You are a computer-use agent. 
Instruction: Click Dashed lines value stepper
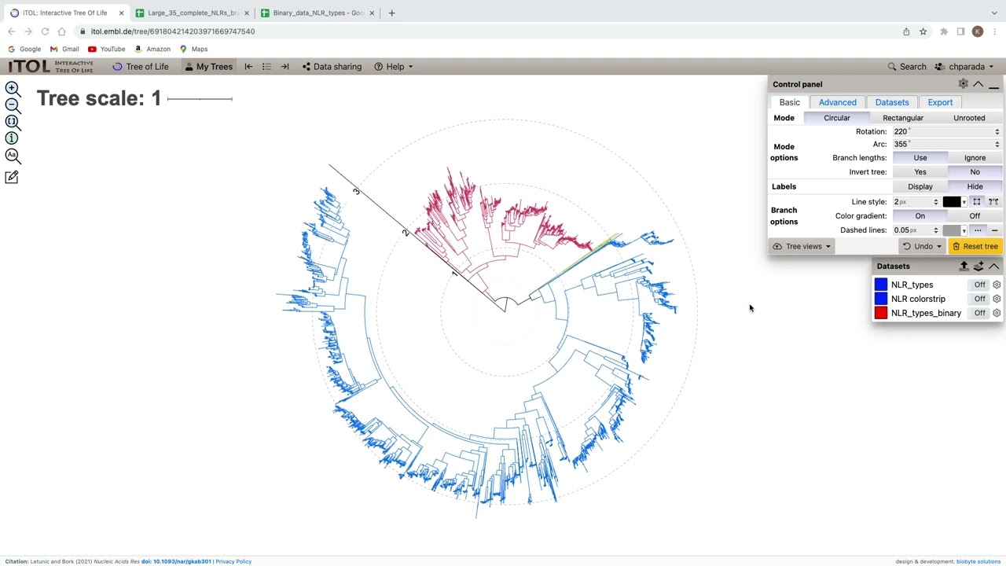[936, 230]
